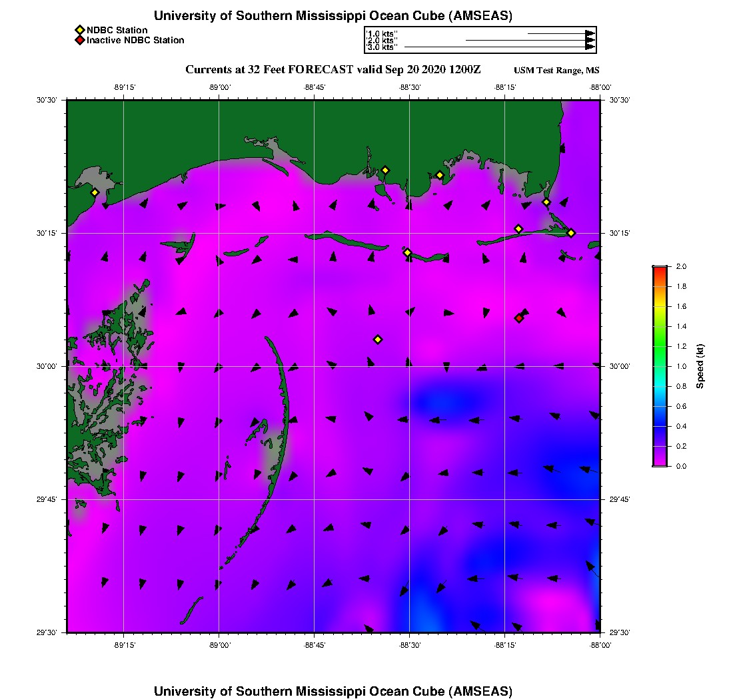Screen dimensions: 733x699
Task: Click the 1.0 kts arrow in scale legend
Action: point(560,33)
